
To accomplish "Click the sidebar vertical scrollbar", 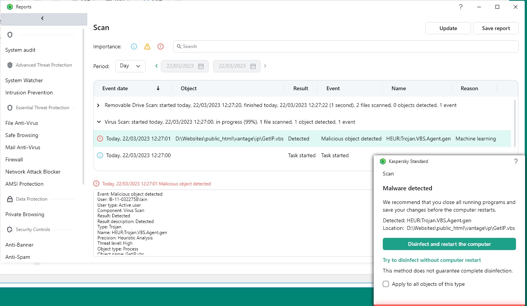I will point(83,107).
